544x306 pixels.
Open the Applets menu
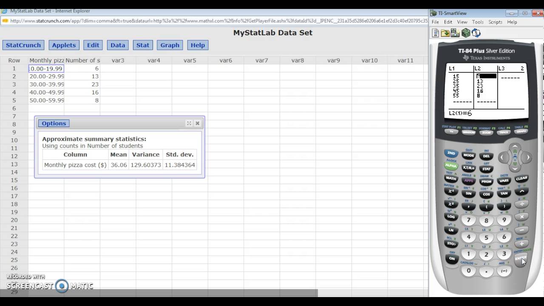tap(64, 45)
